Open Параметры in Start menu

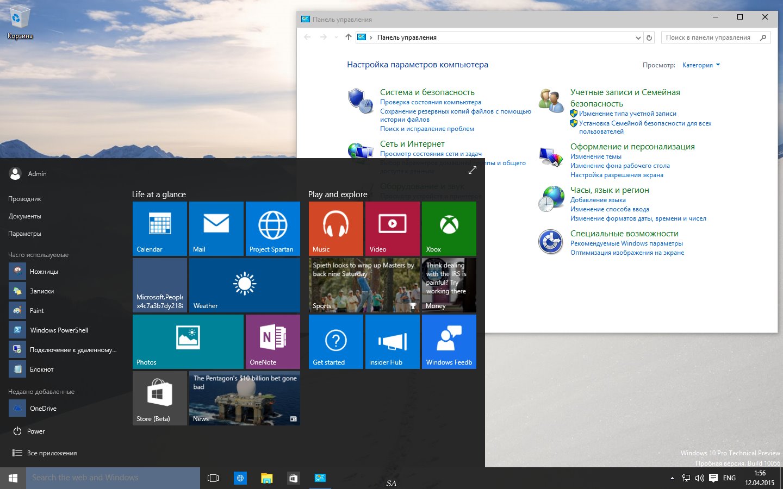25,234
